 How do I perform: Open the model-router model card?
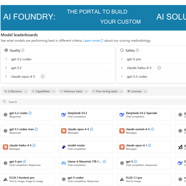[86, 147]
